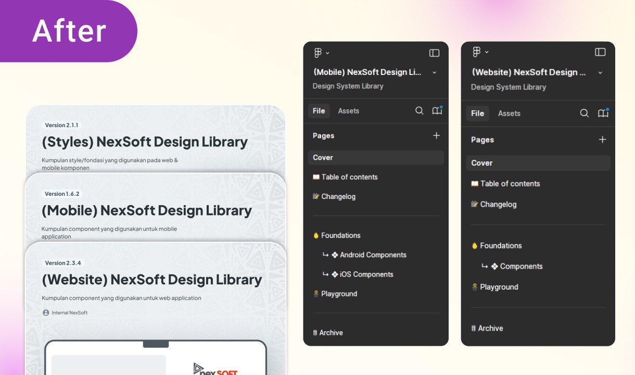Add a new page in Mobile panel
Image resolution: width=635 pixels, height=375 pixels.
[436, 135]
